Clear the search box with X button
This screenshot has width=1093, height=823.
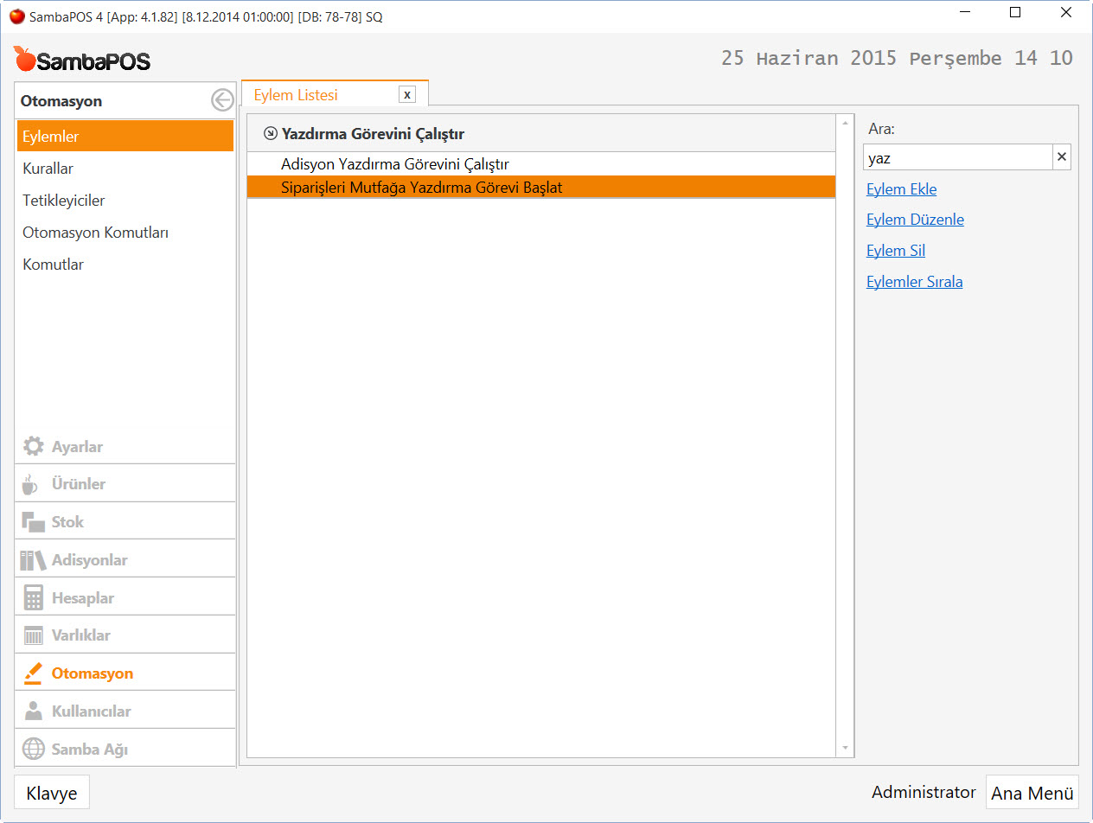[1062, 157]
